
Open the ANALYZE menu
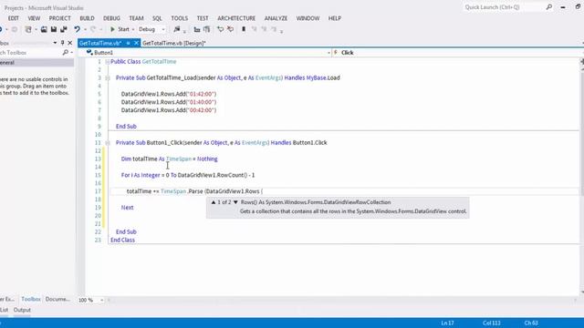(x=276, y=18)
